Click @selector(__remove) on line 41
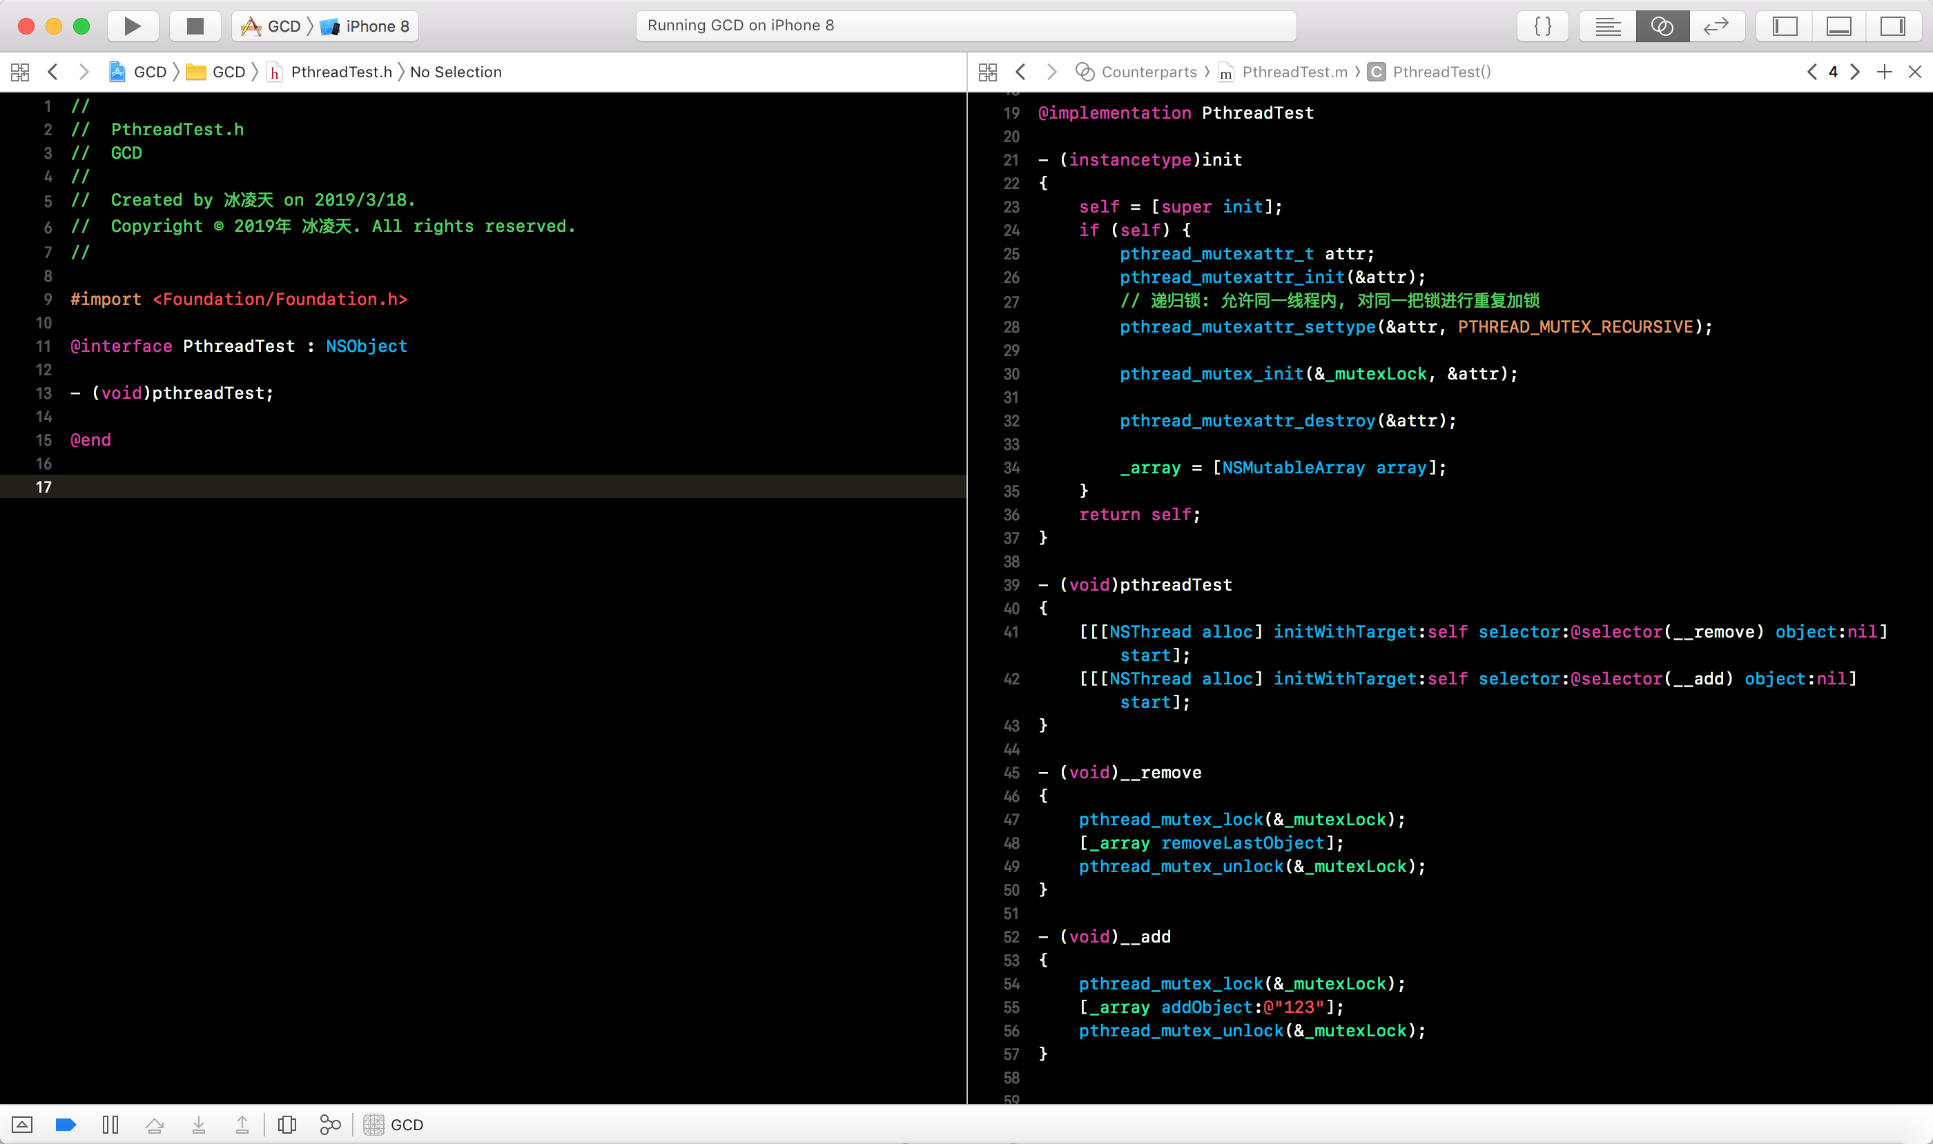 1667,632
